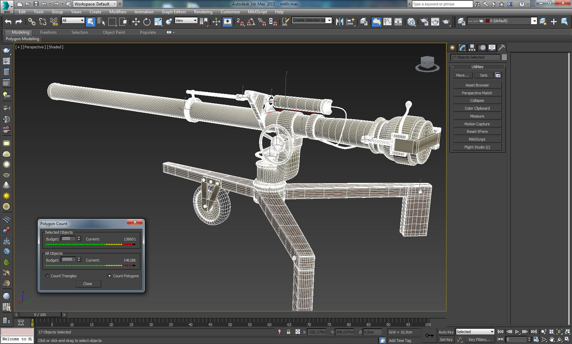This screenshot has width=572, height=344.
Task: Open Render Setup teapot icon
Action: [x=424, y=22]
